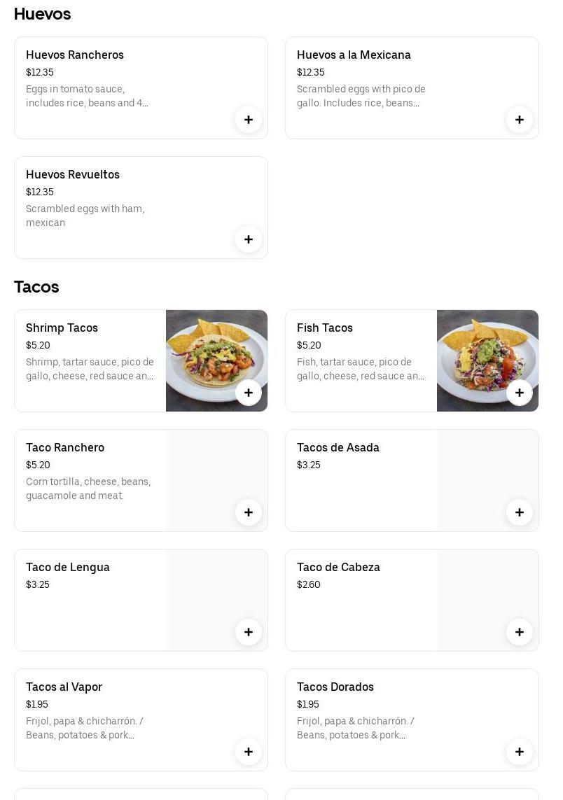Add Huevos Rancheros with plus icon
The height and width of the screenshot is (800, 563).
point(249,120)
